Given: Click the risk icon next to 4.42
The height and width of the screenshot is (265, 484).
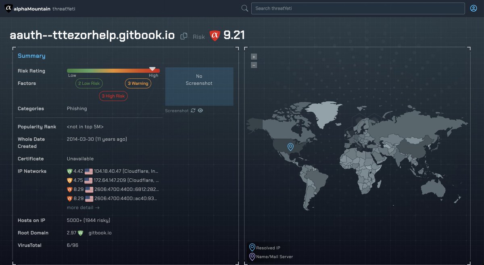Looking at the screenshot, I should click(x=69, y=171).
